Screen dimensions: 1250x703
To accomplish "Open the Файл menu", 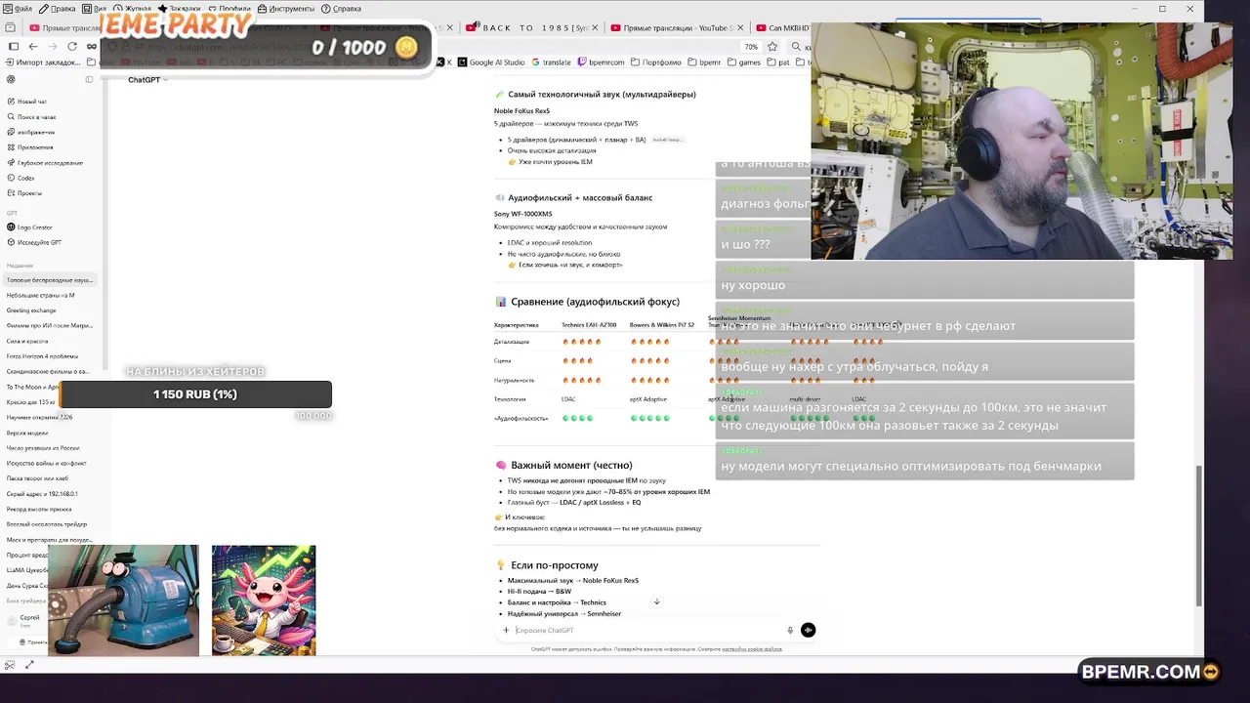I will point(17,9).
